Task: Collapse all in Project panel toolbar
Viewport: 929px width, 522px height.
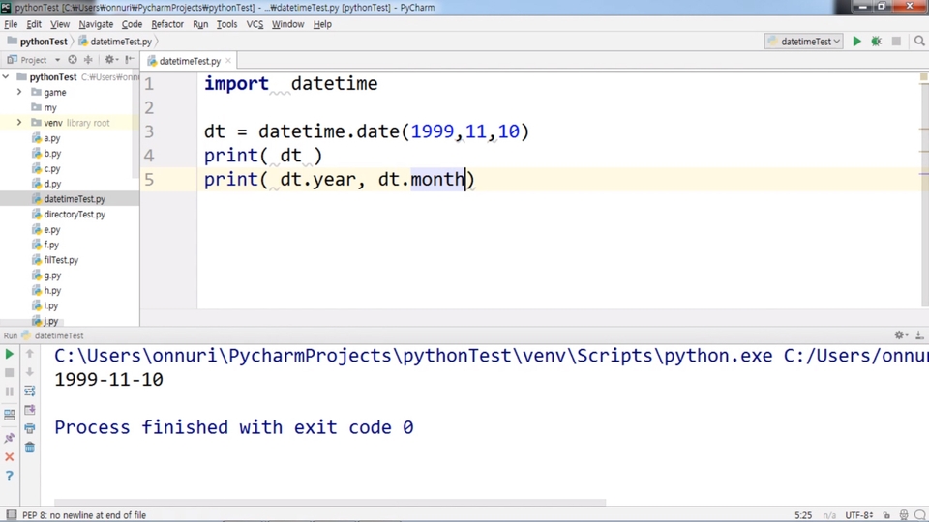Action: pos(88,60)
